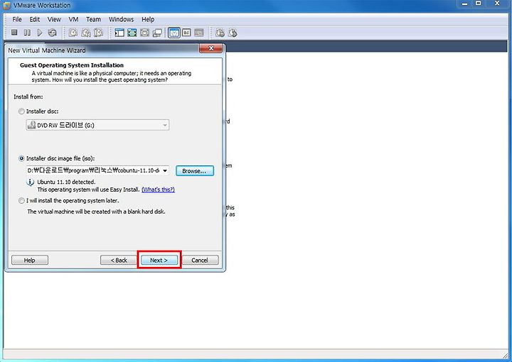Close the New Virtual Machine Wizard dialog
Screen dimensions: 512x362
pyautogui.click(x=211, y=48)
